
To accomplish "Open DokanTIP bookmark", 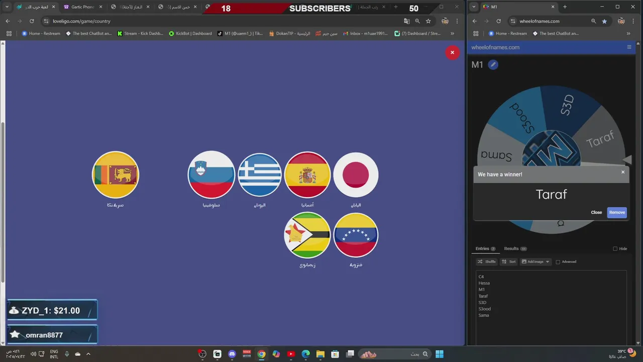I will pyautogui.click(x=289, y=34).
